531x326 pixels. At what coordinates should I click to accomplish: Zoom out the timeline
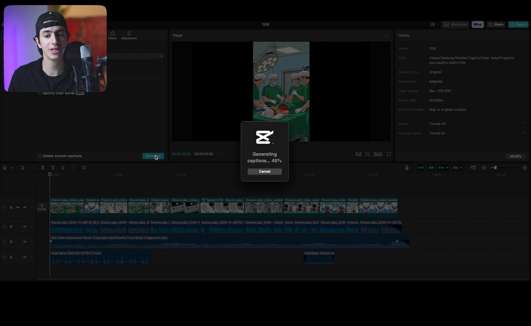click(484, 168)
